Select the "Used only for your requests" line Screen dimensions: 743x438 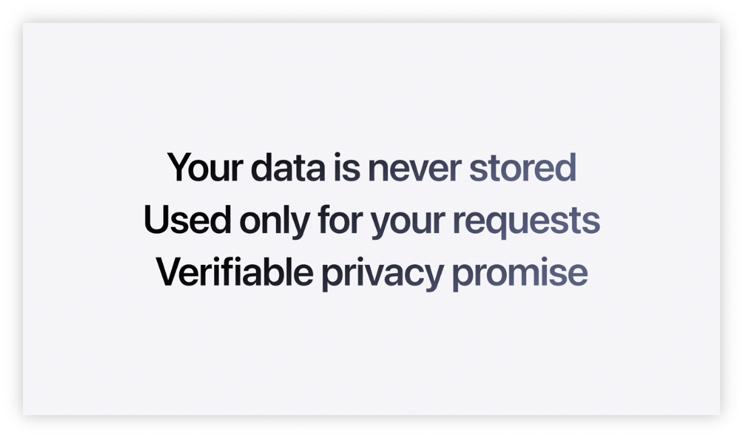click(x=371, y=220)
